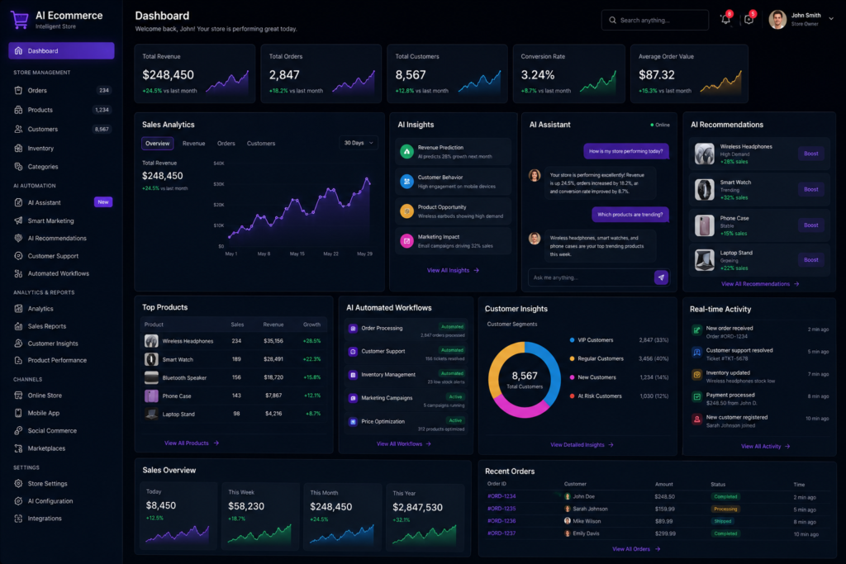Boost the Smart Watch recommendation
Viewport: 846px width, 564px height.
click(811, 189)
